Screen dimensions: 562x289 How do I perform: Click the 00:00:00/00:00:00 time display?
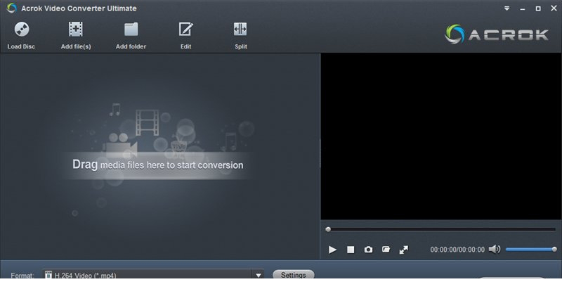pos(457,250)
